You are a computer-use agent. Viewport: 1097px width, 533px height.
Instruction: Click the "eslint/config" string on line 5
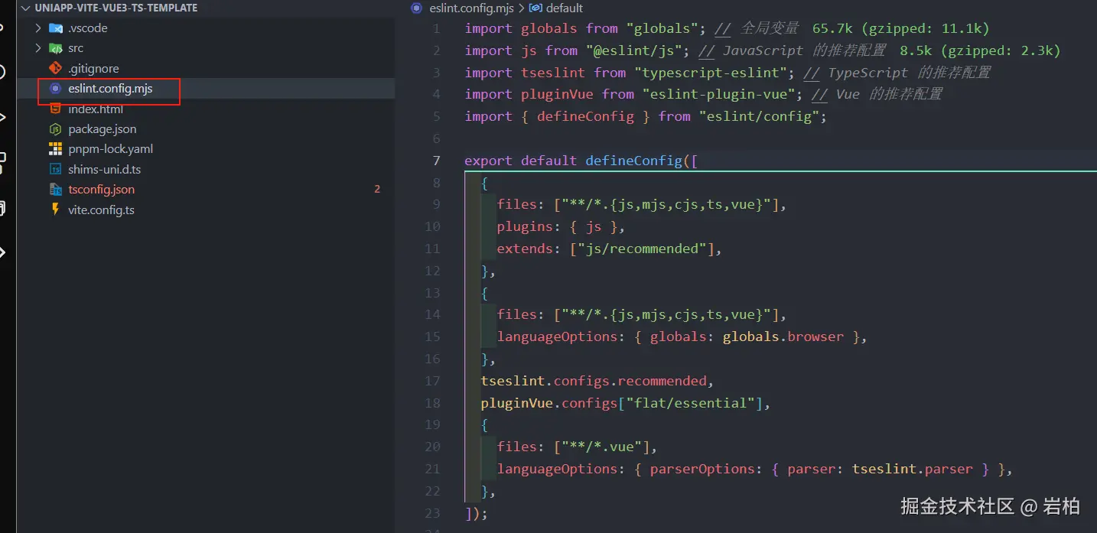759,116
